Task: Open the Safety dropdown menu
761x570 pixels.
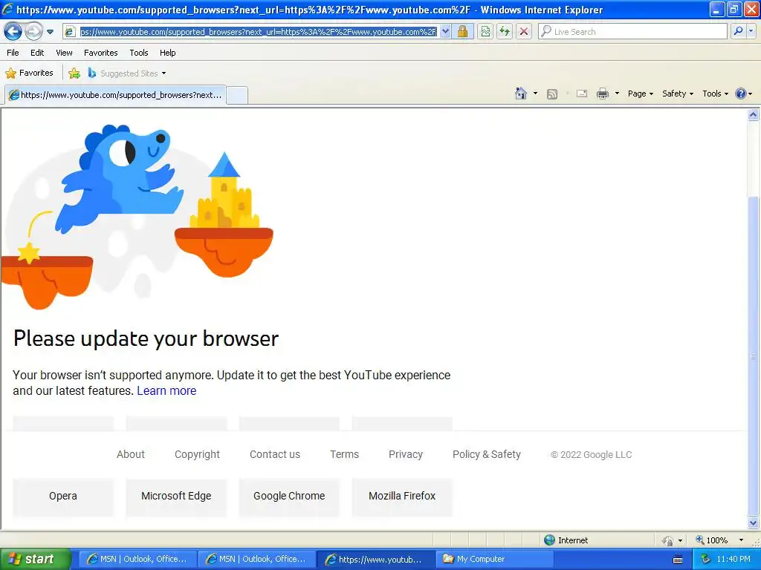Action: coord(678,94)
